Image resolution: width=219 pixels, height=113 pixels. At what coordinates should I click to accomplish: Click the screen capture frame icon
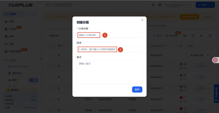click(x=185, y=36)
